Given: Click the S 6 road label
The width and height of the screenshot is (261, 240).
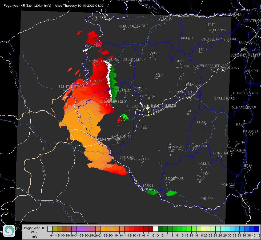Looking at the screenshot, I should pos(49,20).
